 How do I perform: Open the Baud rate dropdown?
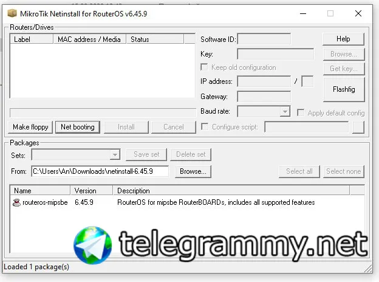(x=285, y=111)
